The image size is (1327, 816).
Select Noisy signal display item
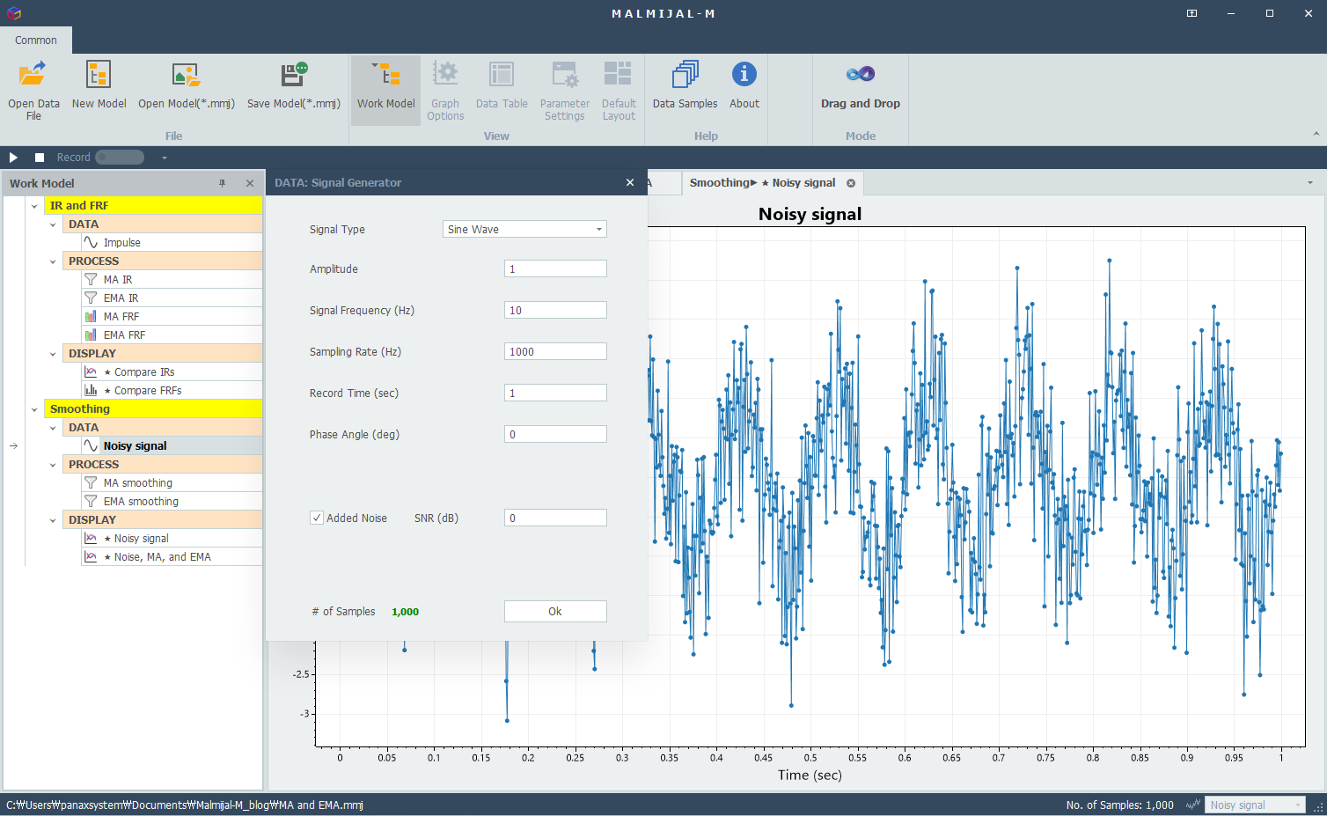coord(172,539)
